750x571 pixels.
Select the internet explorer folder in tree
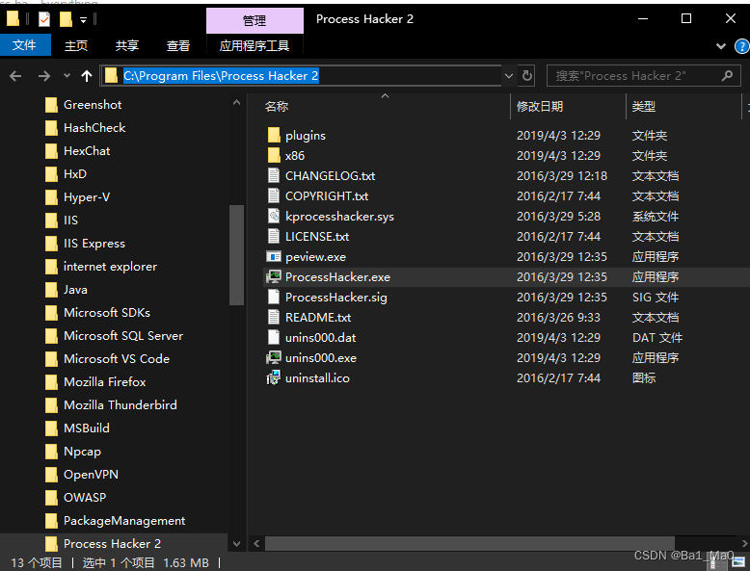(x=110, y=267)
